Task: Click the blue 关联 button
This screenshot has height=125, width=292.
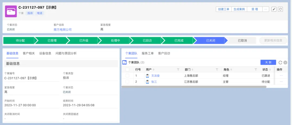Action: 268,62
